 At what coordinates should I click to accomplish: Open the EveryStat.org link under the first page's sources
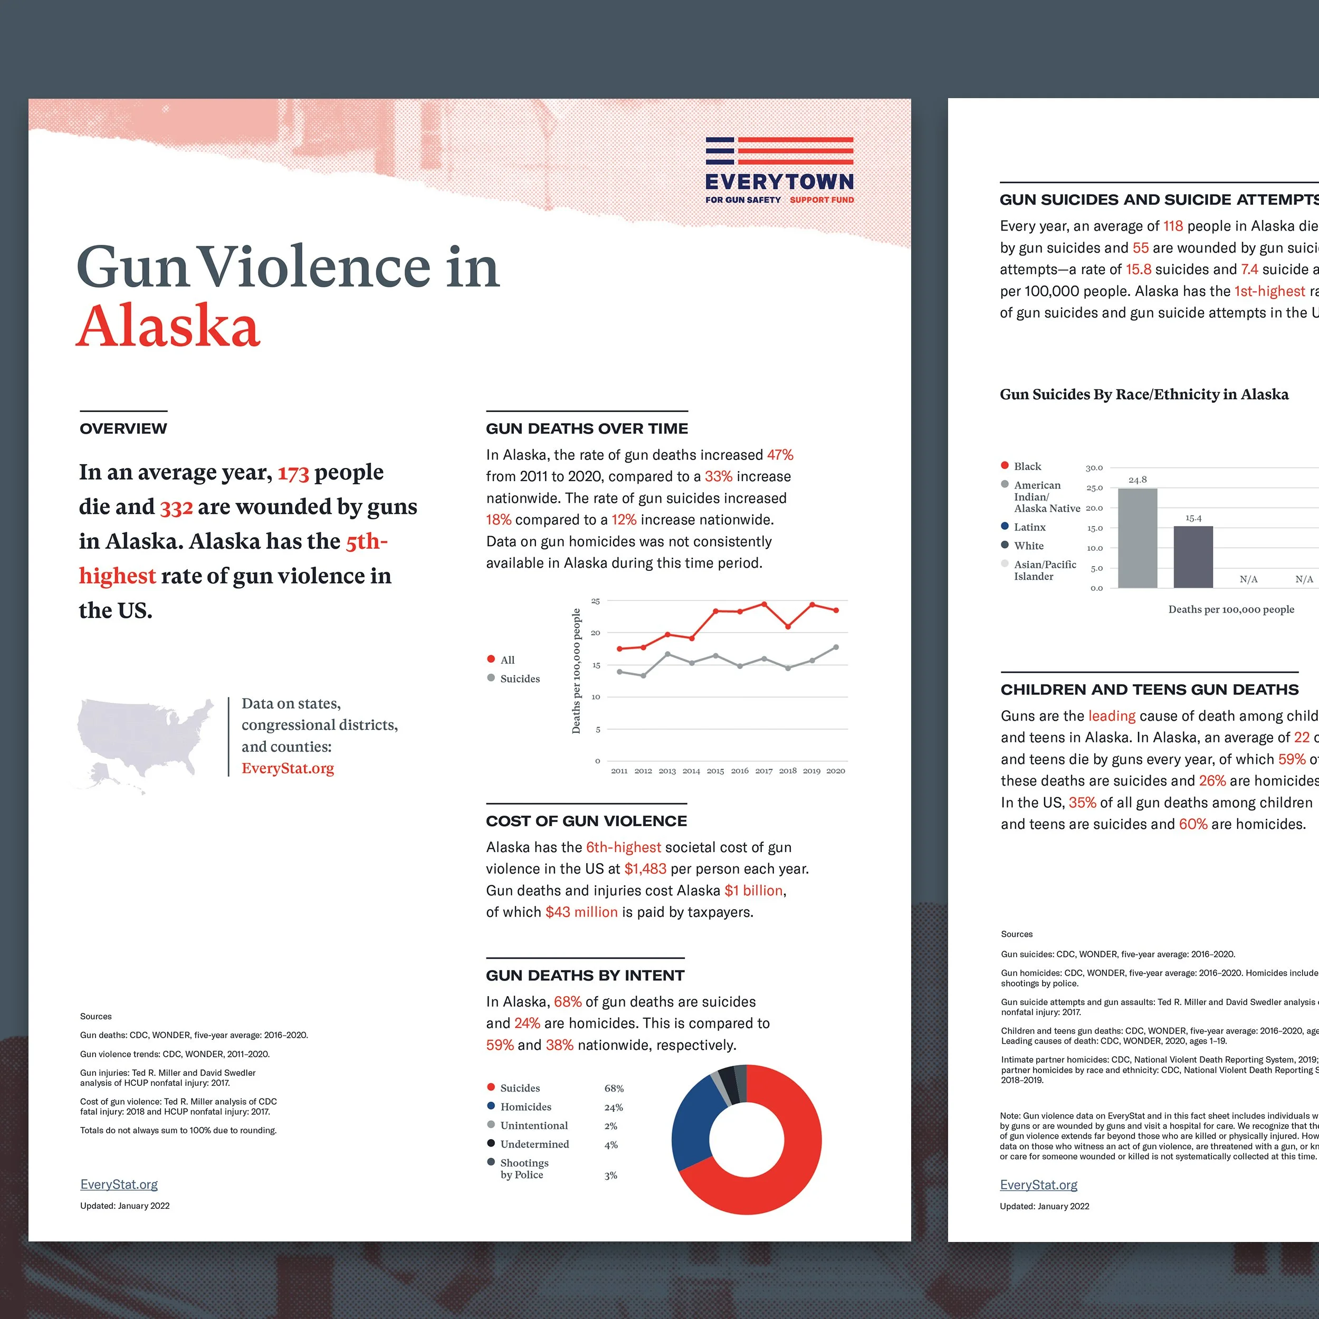(119, 1184)
